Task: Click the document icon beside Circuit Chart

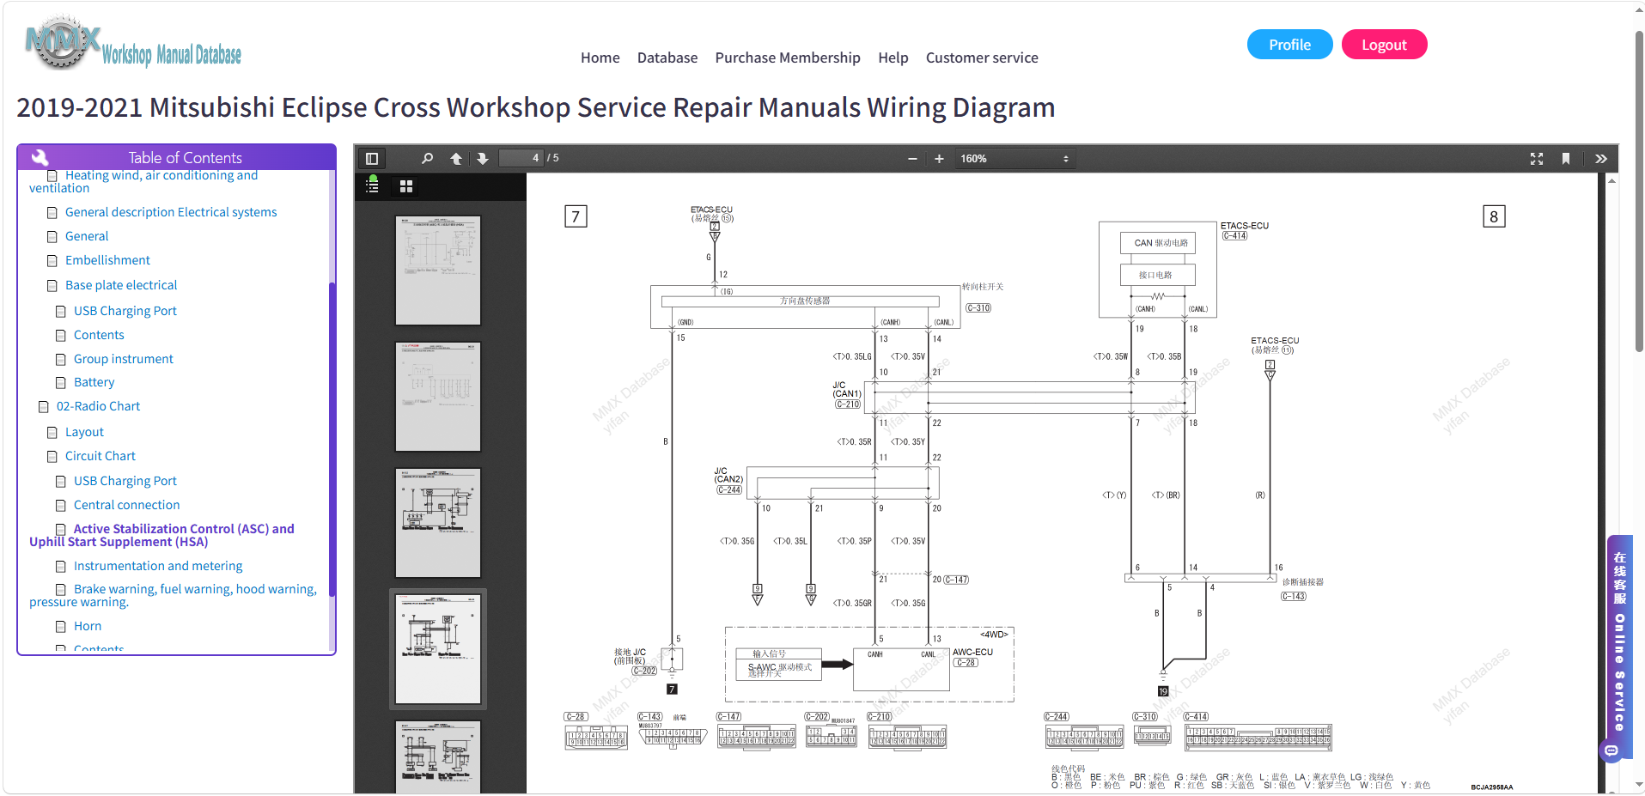Action: pos(52,457)
